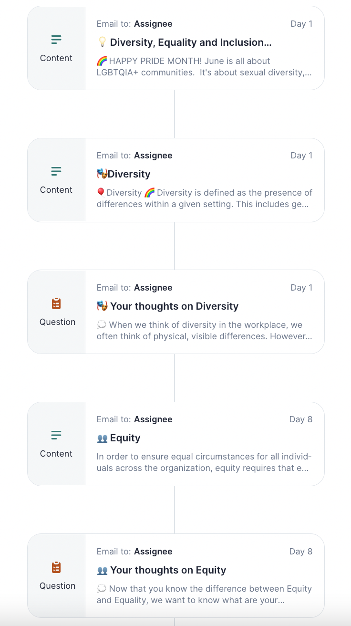
Task: Click the Question clipboard icon on Your thoughts on Equity
Action: tap(56, 567)
